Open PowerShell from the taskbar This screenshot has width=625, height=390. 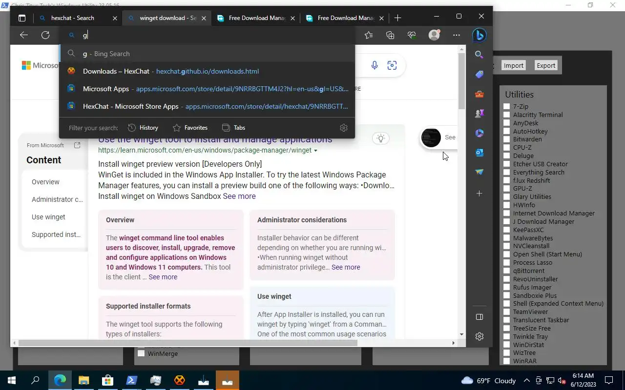[x=131, y=380]
